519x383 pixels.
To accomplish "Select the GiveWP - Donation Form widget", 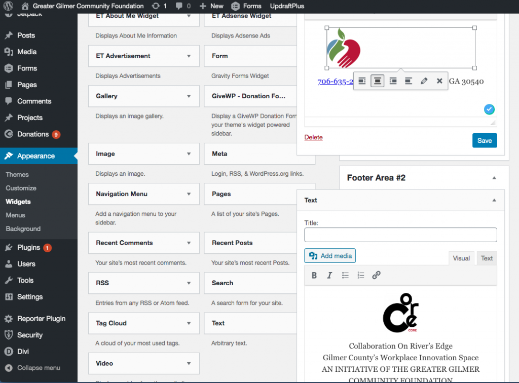I will (250, 96).
